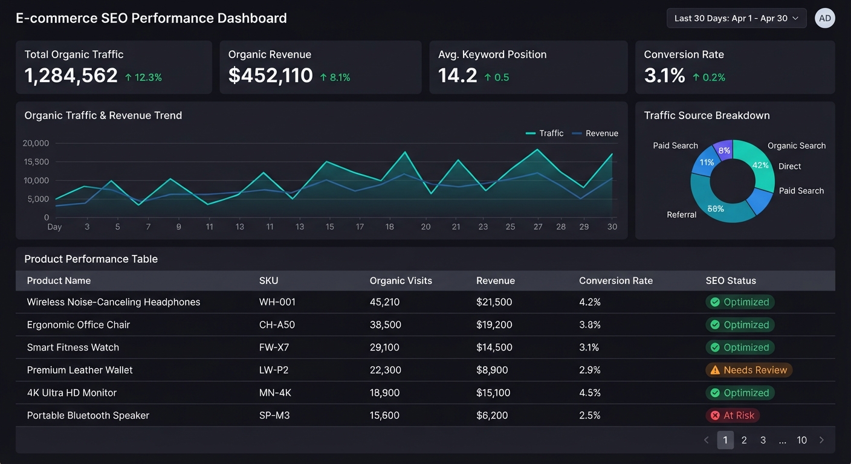Go to previous page arrow in pagination
The image size is (851, 464).
click(706, 440)
